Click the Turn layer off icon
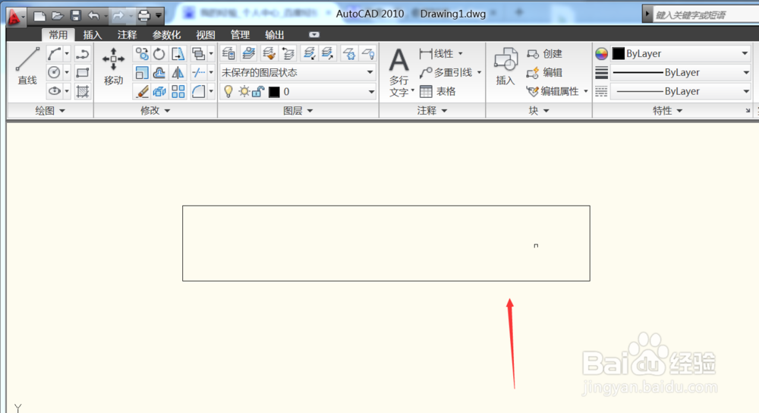Viewport: 759px width, 413px height. (x=368, y=53)
